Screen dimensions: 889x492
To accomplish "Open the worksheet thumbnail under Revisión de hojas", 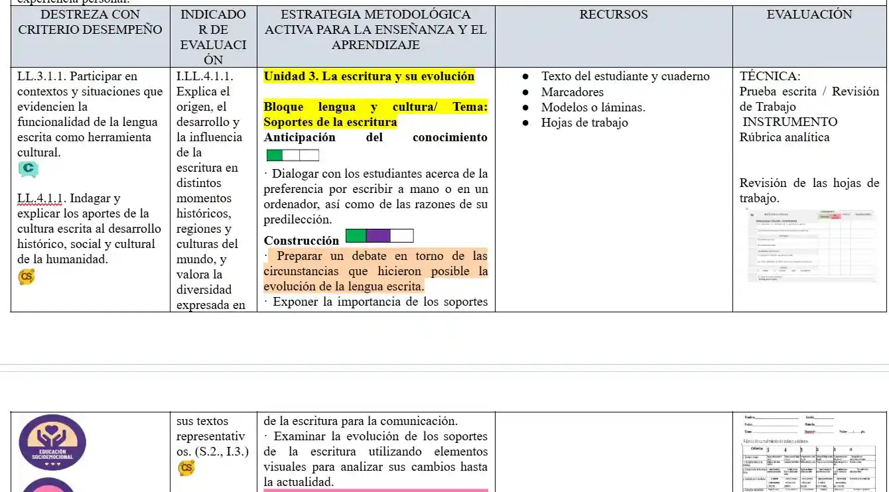I will [810, 247].
